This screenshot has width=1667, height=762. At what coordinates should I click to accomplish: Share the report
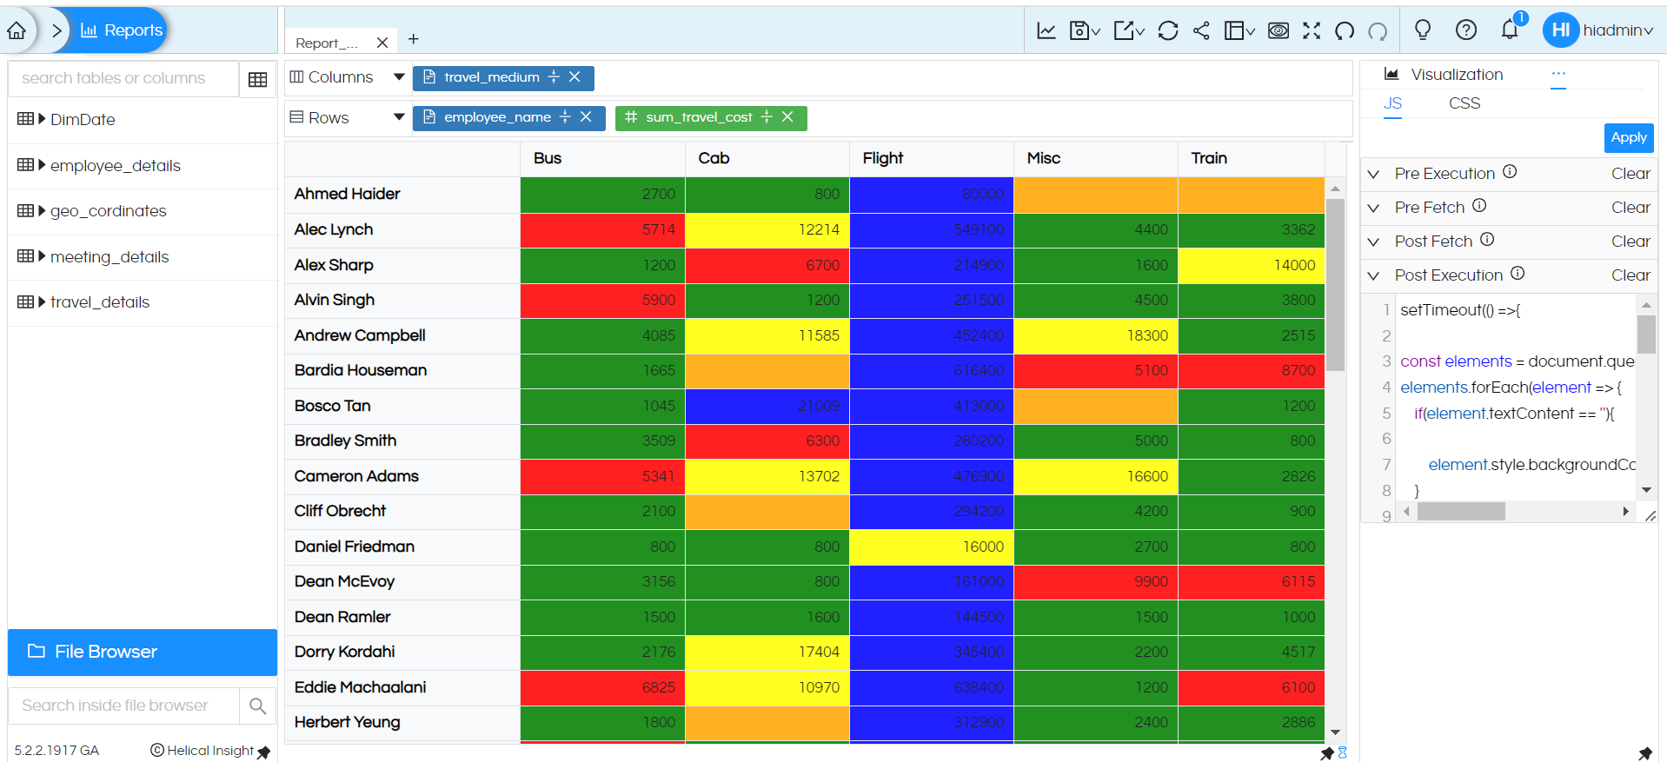[1201, 31]
